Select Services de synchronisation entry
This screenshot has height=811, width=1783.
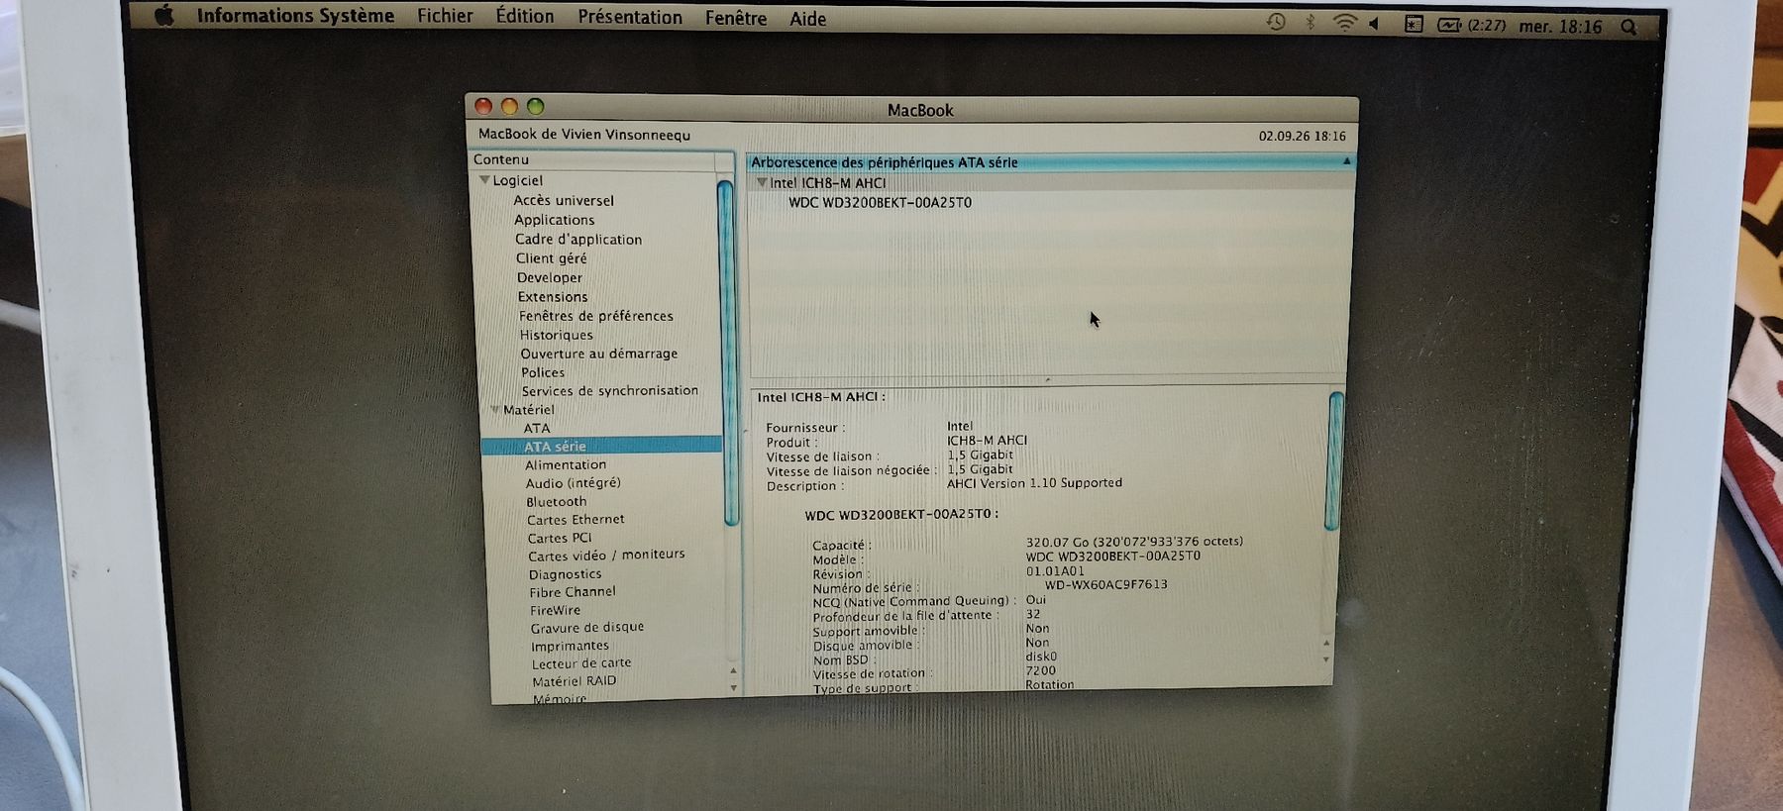[x=610, y=390]
